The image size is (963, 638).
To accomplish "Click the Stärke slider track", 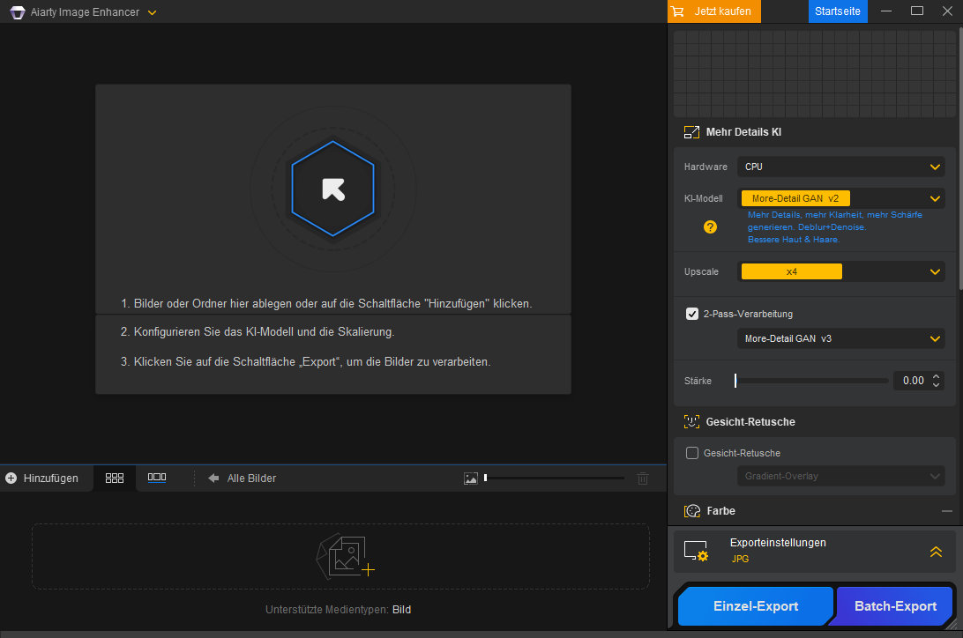I will 811,381.
